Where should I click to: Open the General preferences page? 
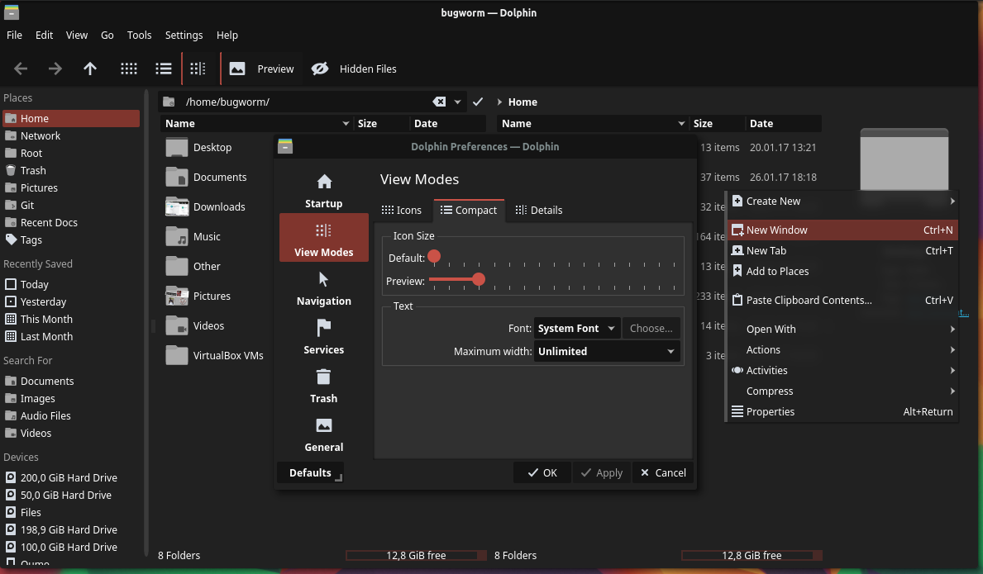323,434
